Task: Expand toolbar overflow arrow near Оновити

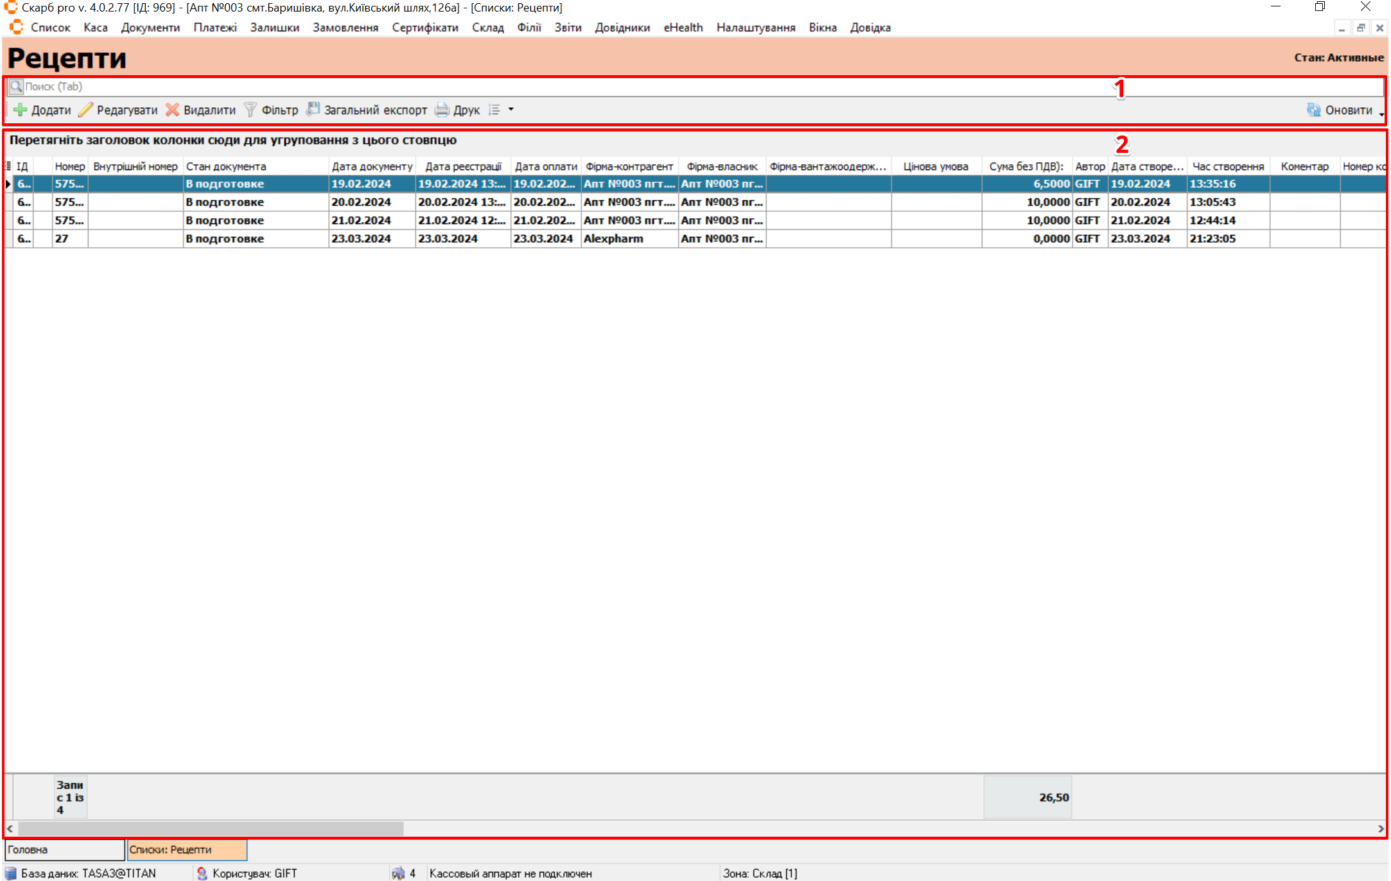Action: [1381, 114]
